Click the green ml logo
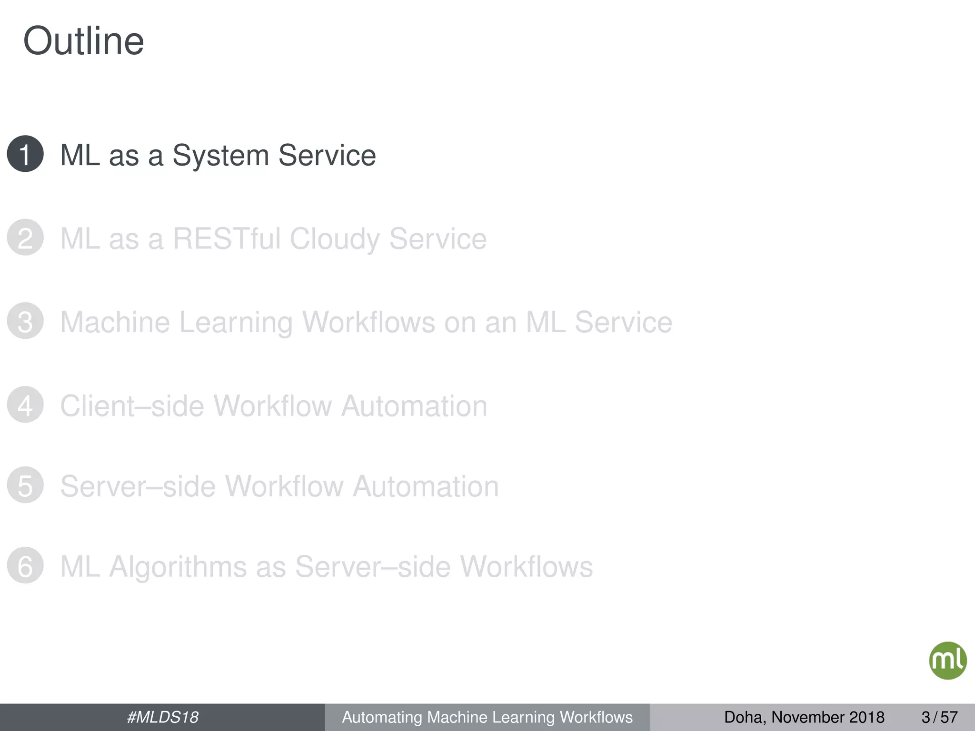Image resolution: width=975 pixels, height=731 pixels. pyautogui.click(x=947, y=661)
